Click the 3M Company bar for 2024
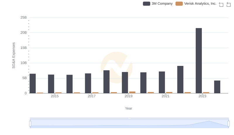 coord(217,87)
